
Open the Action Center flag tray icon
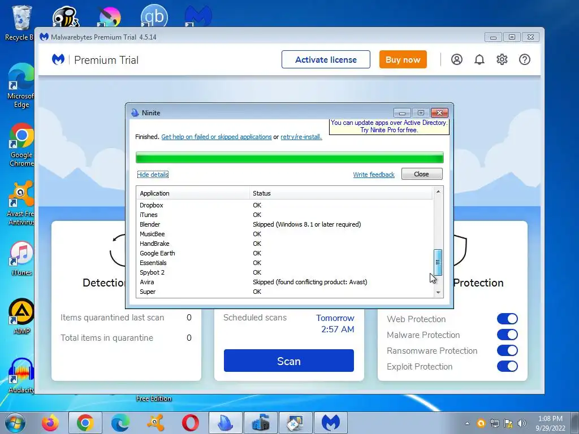tap(508, 423)
